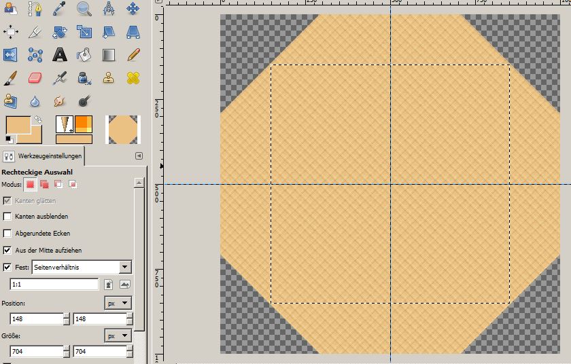The height and width of the screenshot is (364, 571).
Task: Switch aspect ratio to landscape orientation
Action: click(125, 285)
